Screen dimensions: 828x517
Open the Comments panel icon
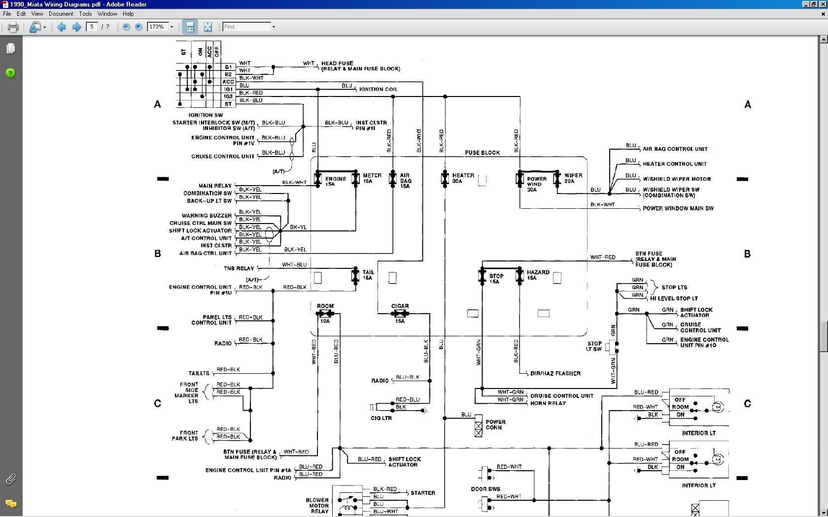point(11,504)
